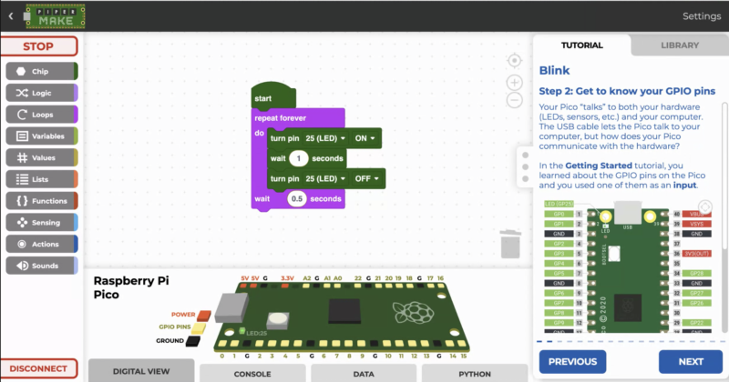Click the 0.5 seconds wait value field
The image size is (729, 382).
pos(295,198)
